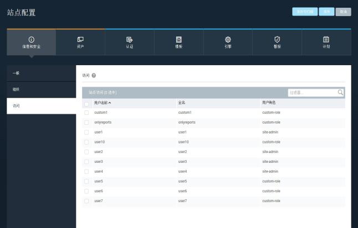Sort by 用户名称 column header

pyautogui.click(x=103, y=103)
